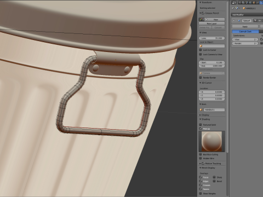The image size is (263, 197).
Task: Click the Subdivisions Render value field
Action: tap(245, 43)
